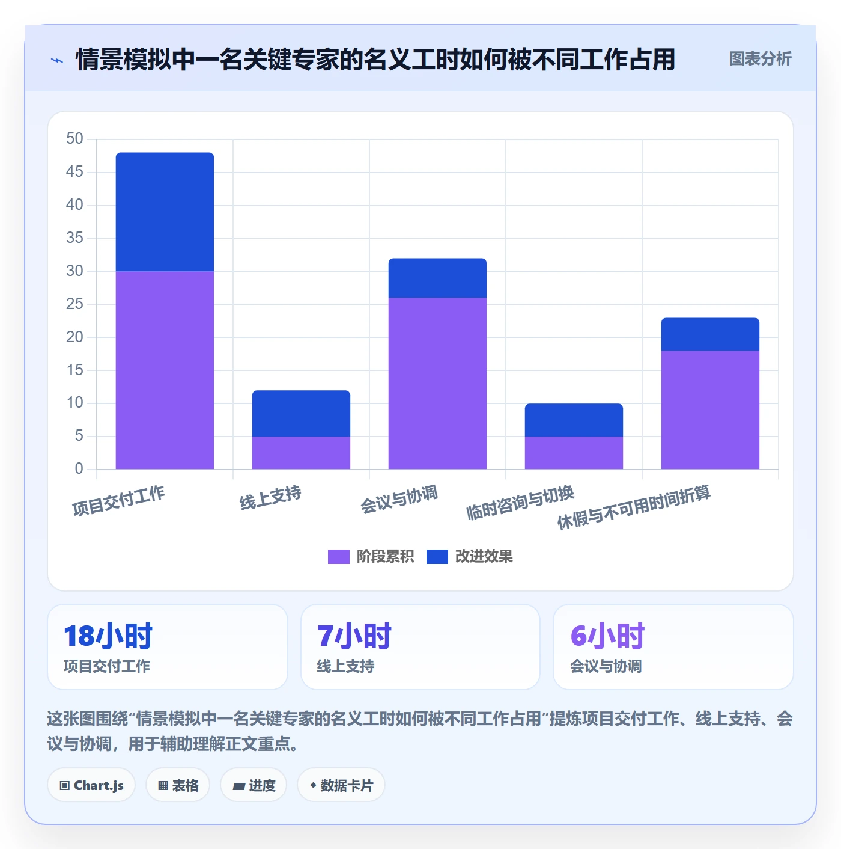
Task: Click the grid icon in 表格 chip
Action: 163,785
